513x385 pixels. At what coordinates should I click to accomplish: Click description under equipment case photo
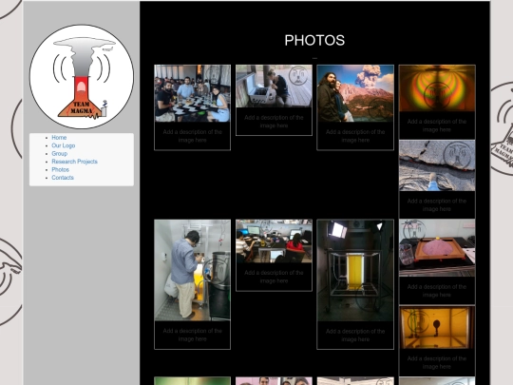(274, 122)
